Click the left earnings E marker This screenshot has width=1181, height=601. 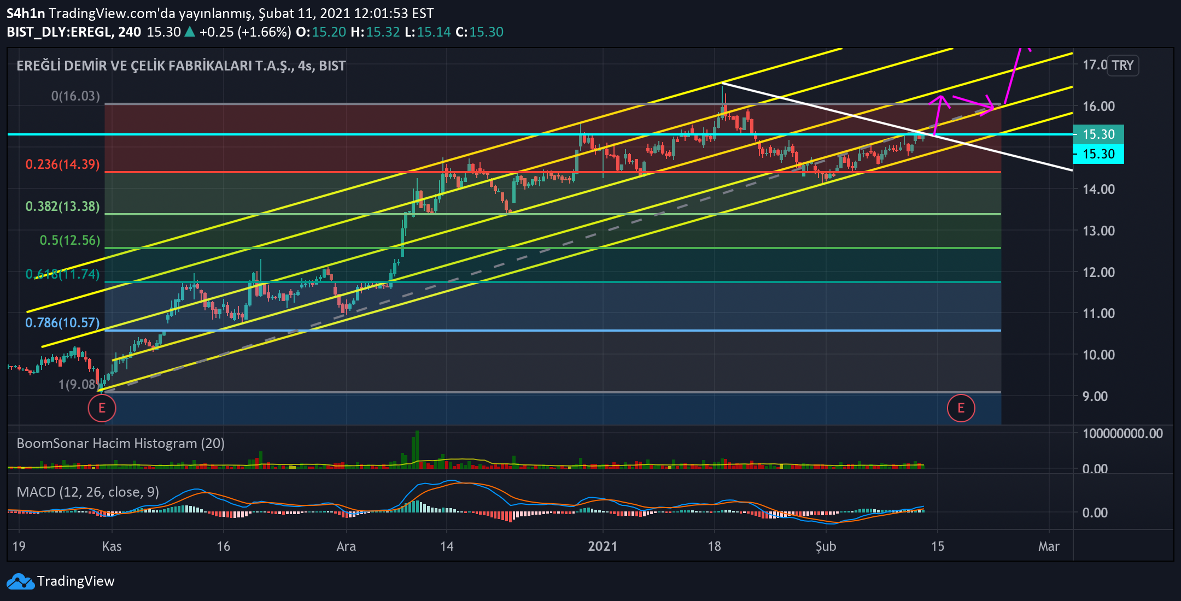point(102,408)
